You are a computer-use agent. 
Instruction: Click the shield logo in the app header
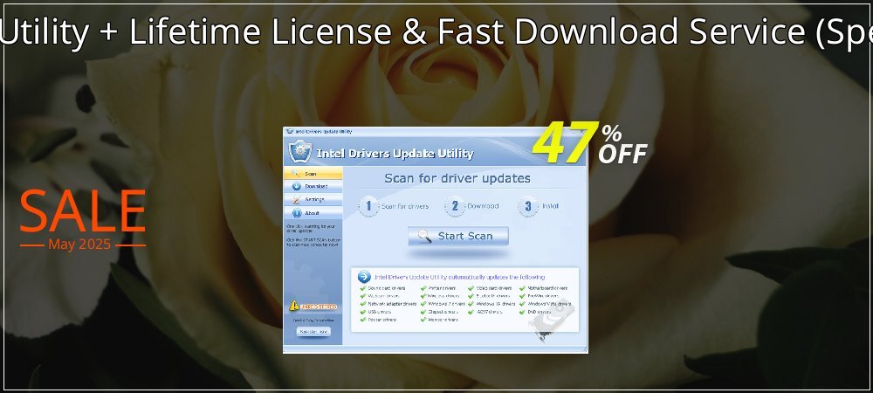[x=300, y=151]
